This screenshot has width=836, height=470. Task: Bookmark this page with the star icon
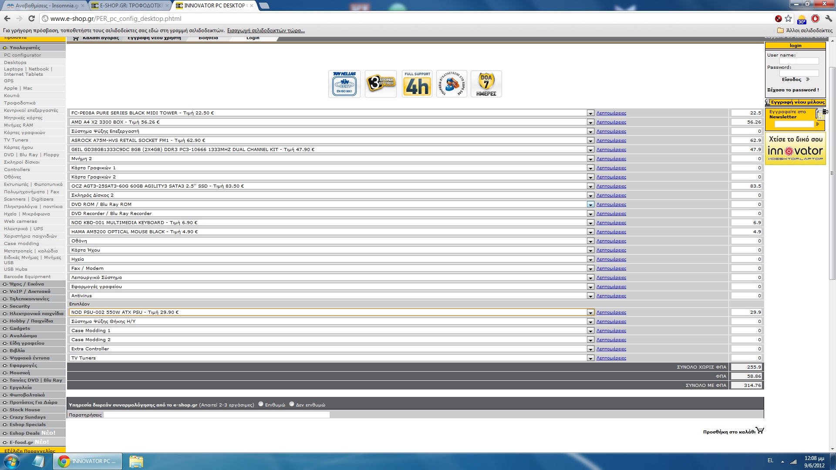(788, 18)
